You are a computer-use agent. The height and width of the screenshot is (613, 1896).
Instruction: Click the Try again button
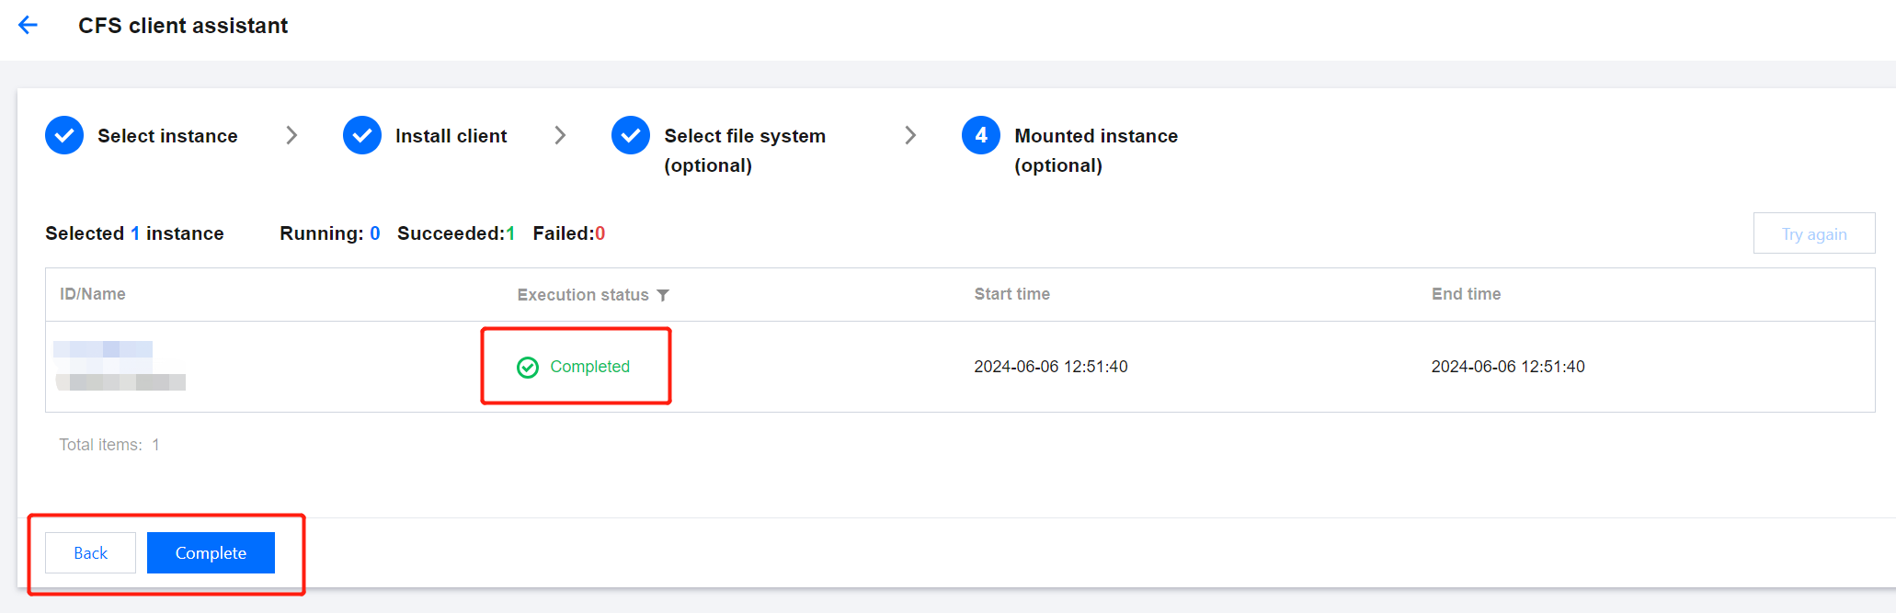[x=1813, y=233]
